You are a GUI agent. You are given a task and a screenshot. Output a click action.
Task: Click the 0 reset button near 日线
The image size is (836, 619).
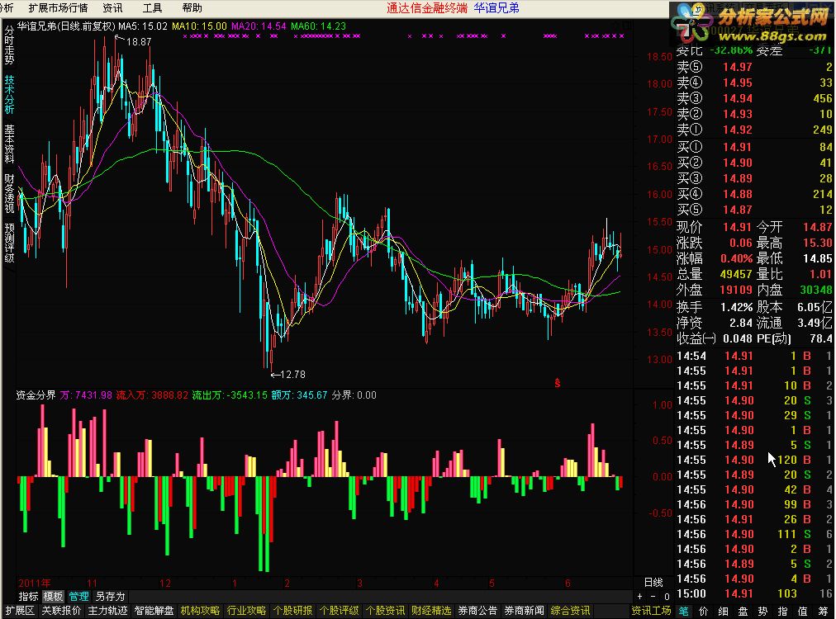[x=667, y=597]
